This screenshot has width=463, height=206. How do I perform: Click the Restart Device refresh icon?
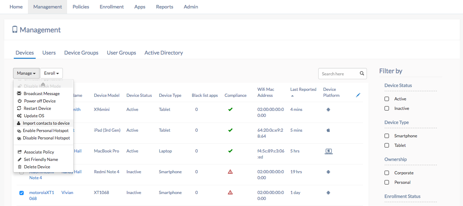pos(20,108)
